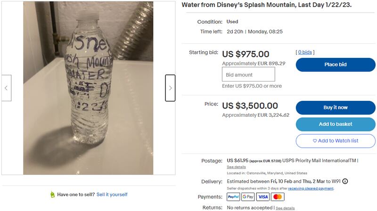Click into the Bid amount field
The image size is (377, 211).
[x=242, y=74]
